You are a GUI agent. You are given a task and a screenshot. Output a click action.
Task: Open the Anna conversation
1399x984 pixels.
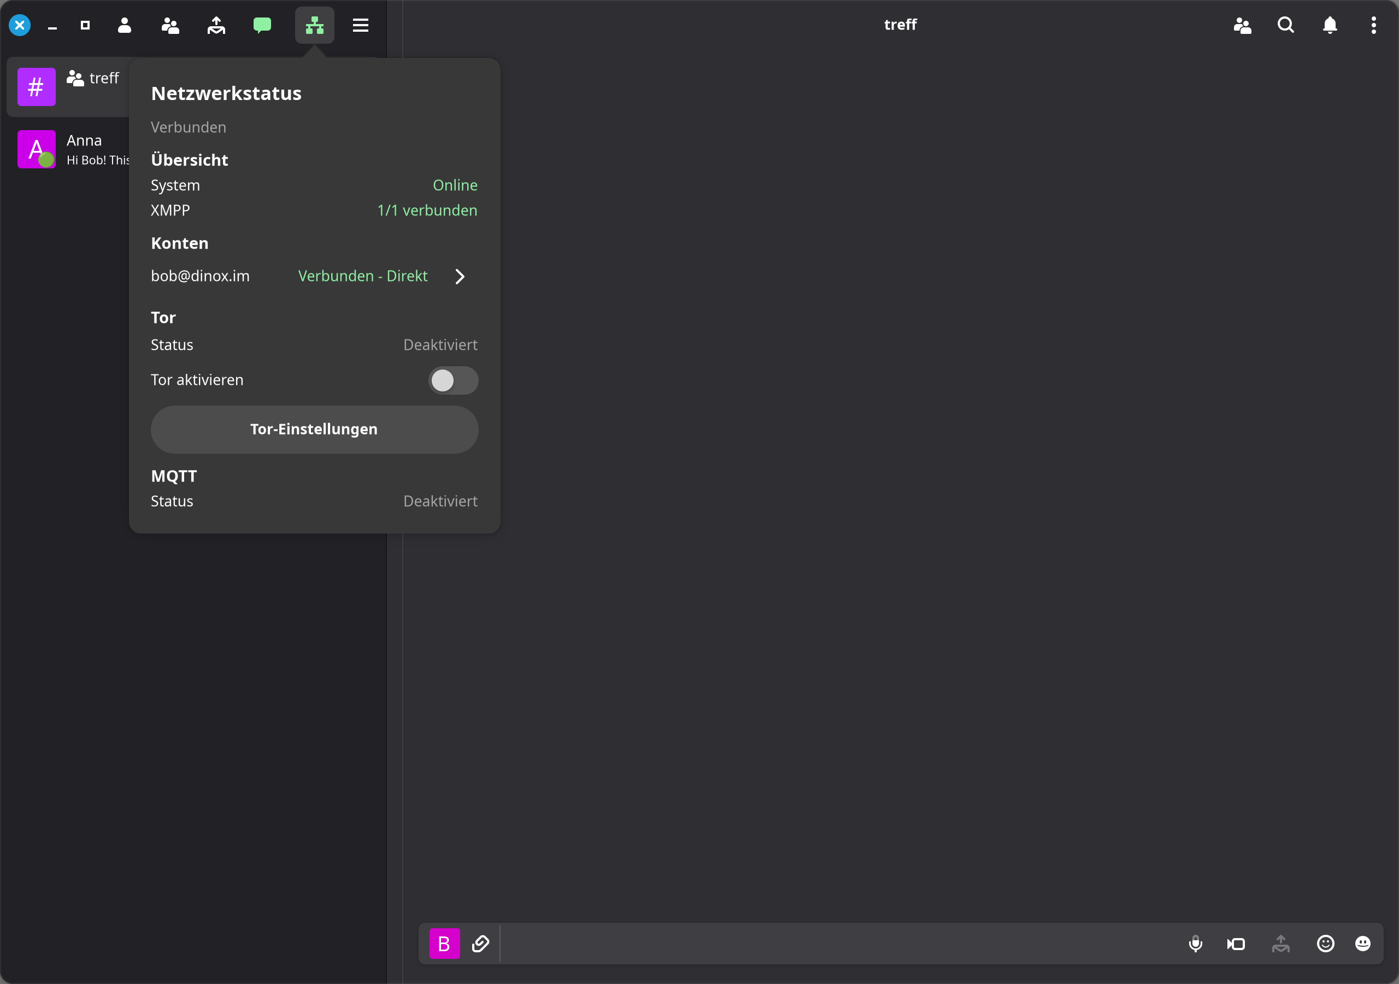pos(73,149)
